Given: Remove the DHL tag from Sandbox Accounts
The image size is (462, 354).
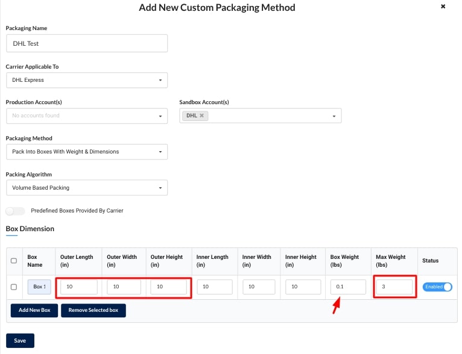Looking at the screenshot, I should tap(201, 116).
